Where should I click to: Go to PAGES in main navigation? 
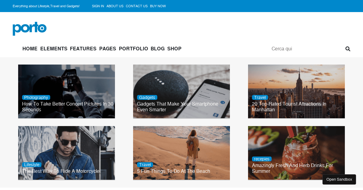pos(108,49)
